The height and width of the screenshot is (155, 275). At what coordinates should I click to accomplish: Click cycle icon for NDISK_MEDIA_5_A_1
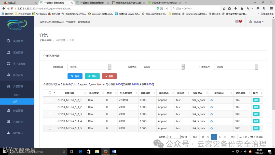[x=212, y=100]
